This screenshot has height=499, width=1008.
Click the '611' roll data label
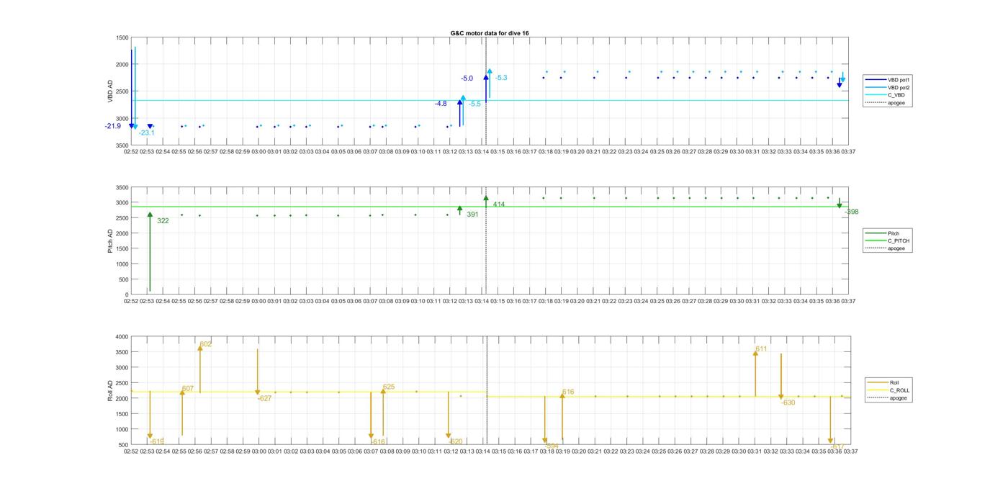point(761,349)
